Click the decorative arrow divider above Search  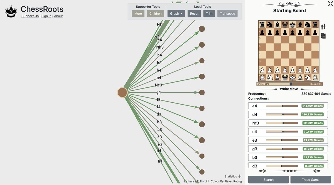[x=289, y=171]
